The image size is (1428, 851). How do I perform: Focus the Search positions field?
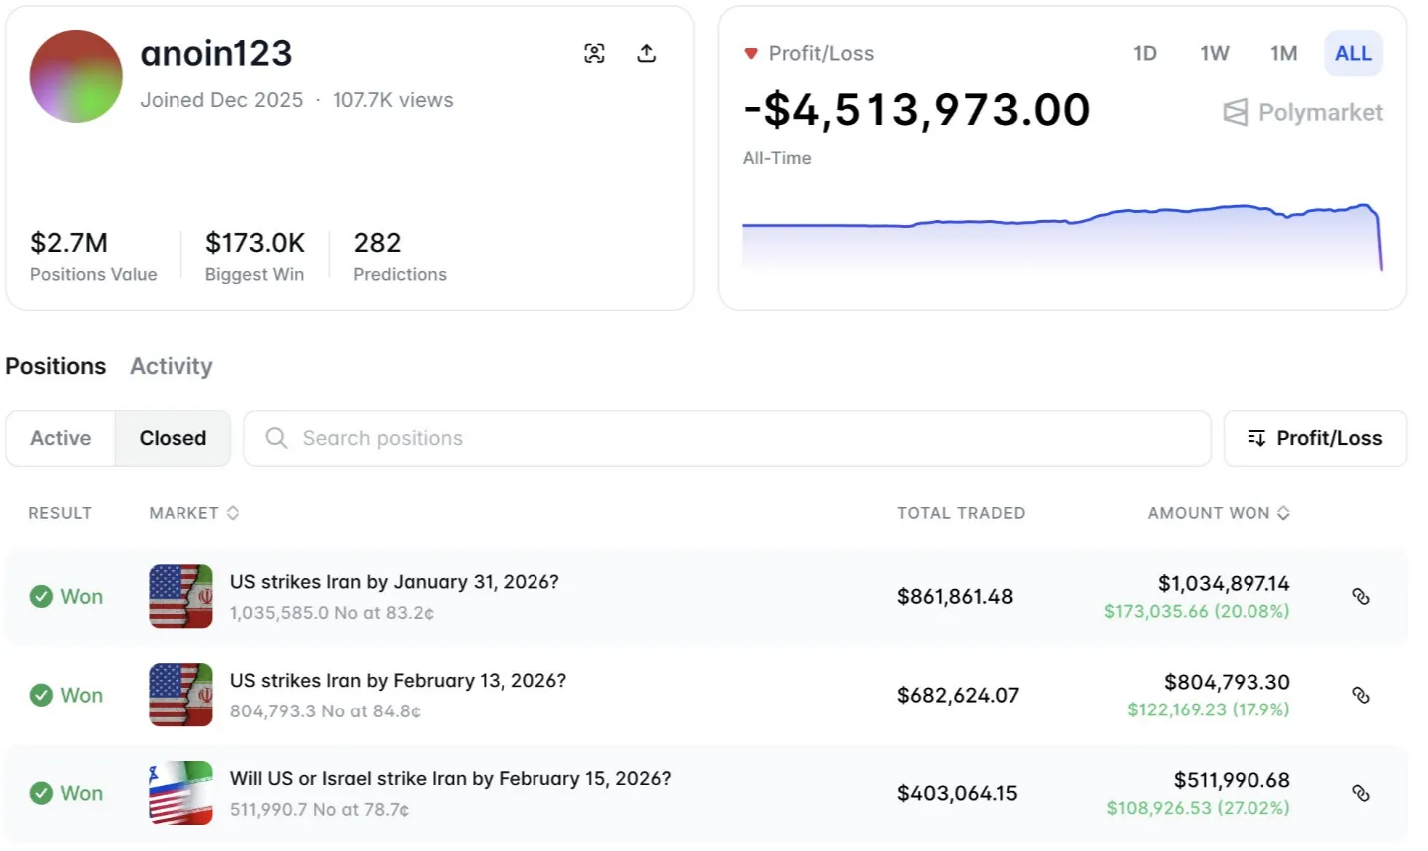[726, 438]
